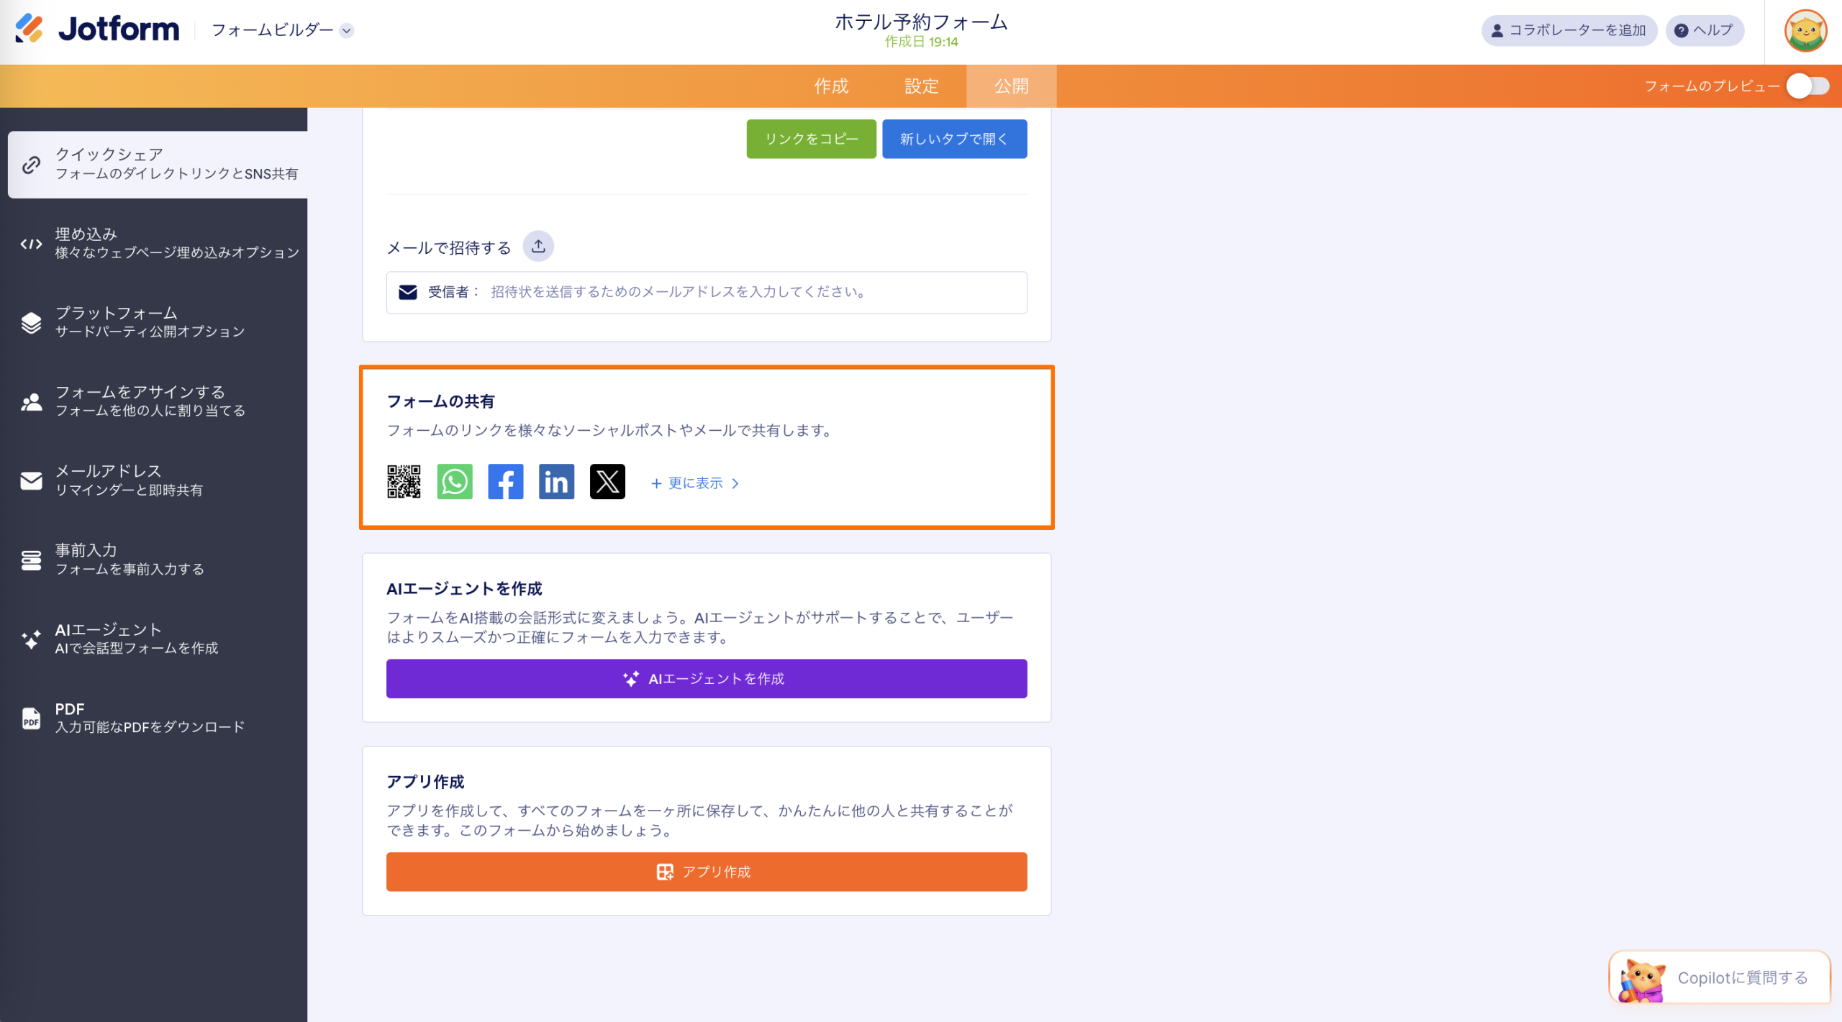Click the AI agent sparkle sidebar icon
The image size is (1842, 1022).
[x=31, y=639]
